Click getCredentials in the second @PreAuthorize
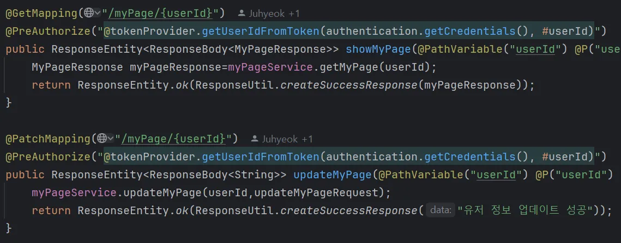The height and width of the screenshot is (243, 621). pos(470,157)
